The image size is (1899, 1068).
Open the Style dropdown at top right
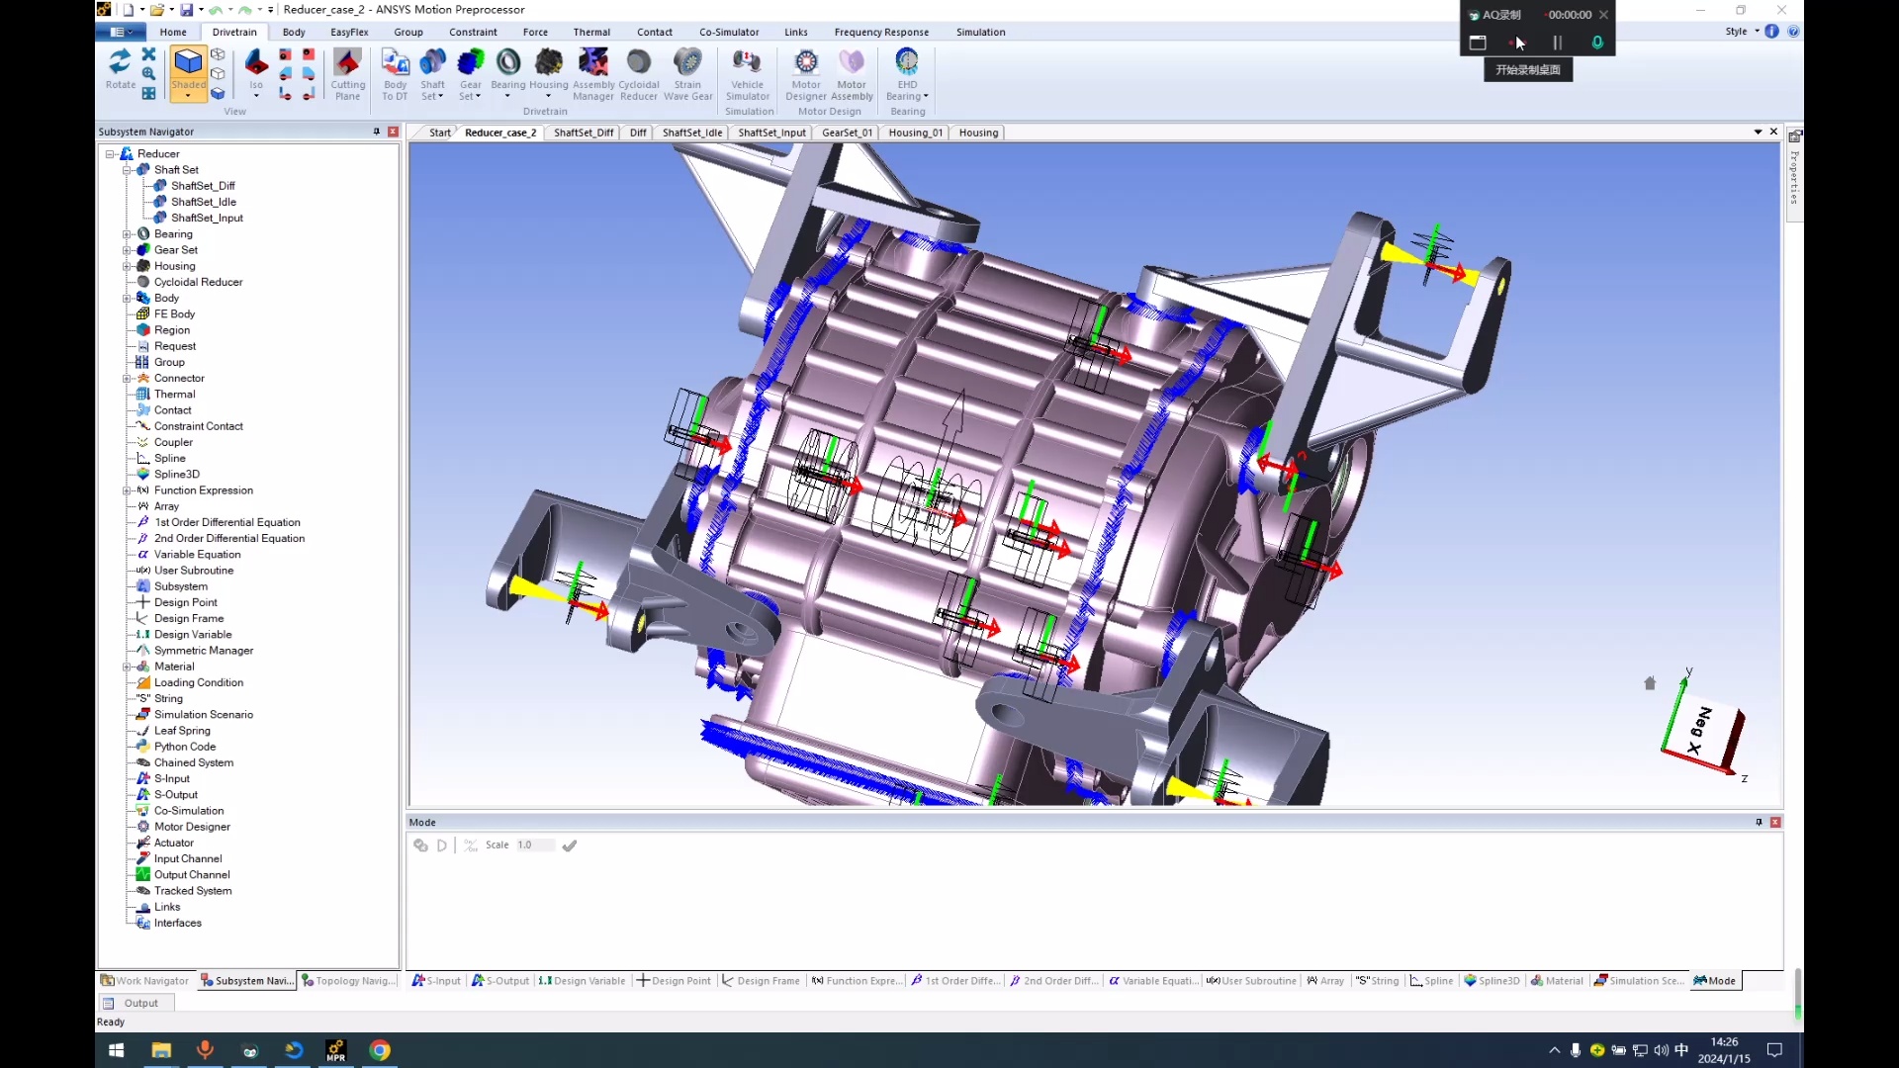click(1742, 31)
